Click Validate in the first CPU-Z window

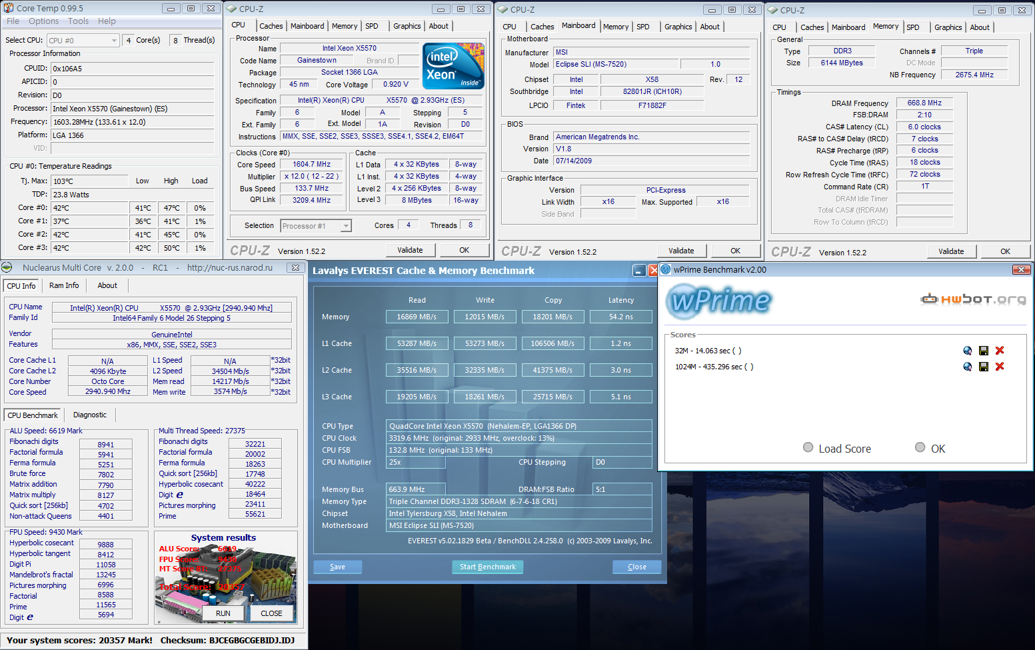(411, 250)
